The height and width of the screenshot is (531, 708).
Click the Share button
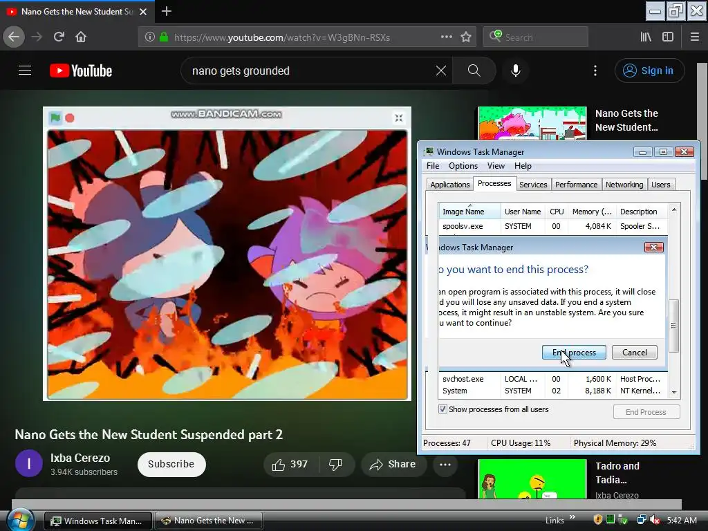393,464
